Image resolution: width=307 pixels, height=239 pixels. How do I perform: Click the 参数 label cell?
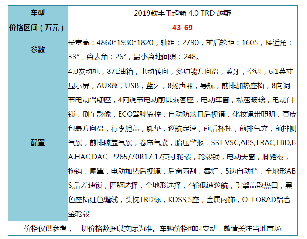tap(38, 49)
